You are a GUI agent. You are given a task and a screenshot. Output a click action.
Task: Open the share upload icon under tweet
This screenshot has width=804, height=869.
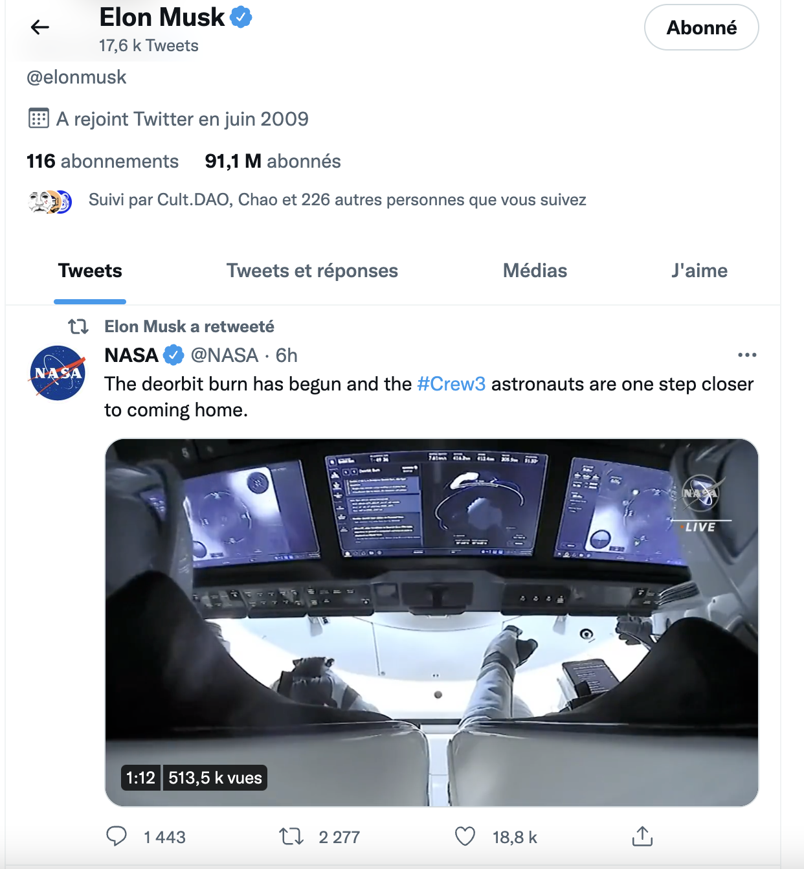pyautogui.click(x=642, y=836)
